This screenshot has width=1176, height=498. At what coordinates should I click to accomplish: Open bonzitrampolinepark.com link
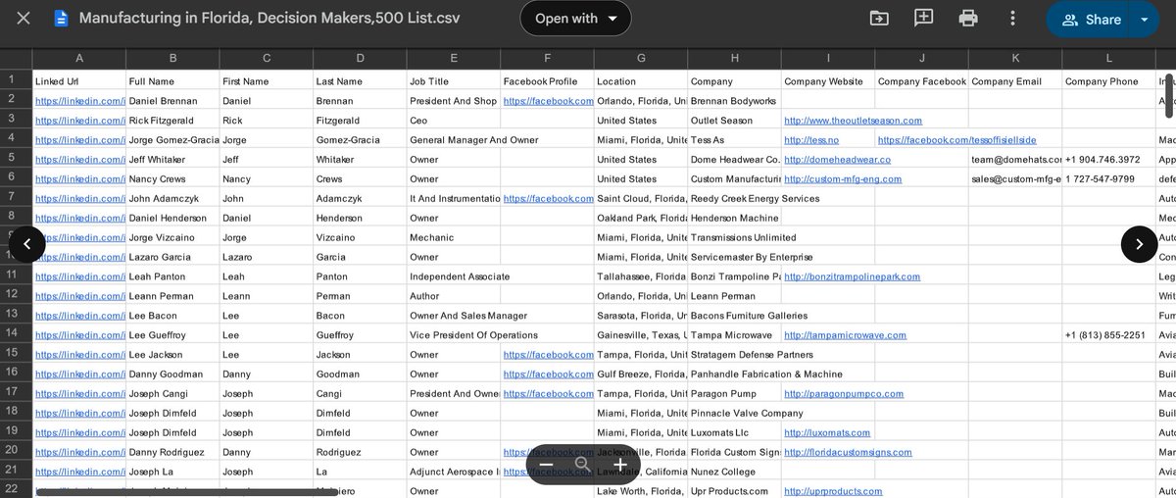pos(852,276)
